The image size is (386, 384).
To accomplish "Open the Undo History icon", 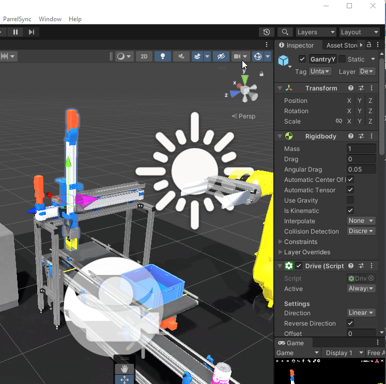I will (x=266, y=32).
